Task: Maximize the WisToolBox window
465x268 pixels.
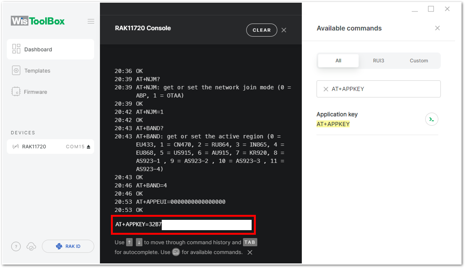Action: coord(431,9)
